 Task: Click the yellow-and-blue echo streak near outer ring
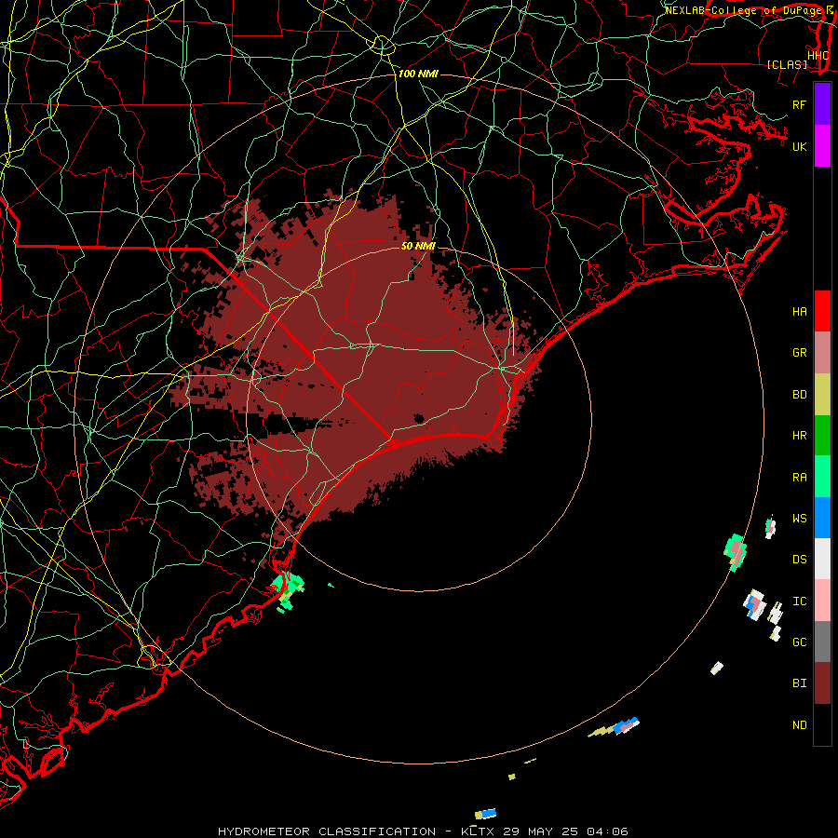click(x=615, y=727)
